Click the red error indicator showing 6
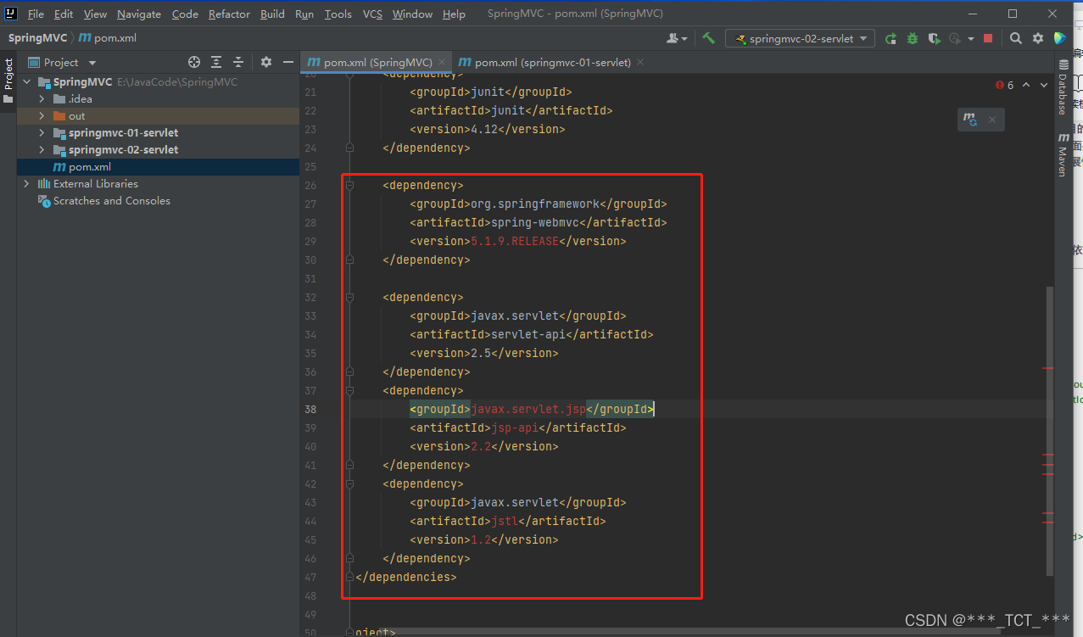This screenshot has height=637, width=1083. 1005,85
